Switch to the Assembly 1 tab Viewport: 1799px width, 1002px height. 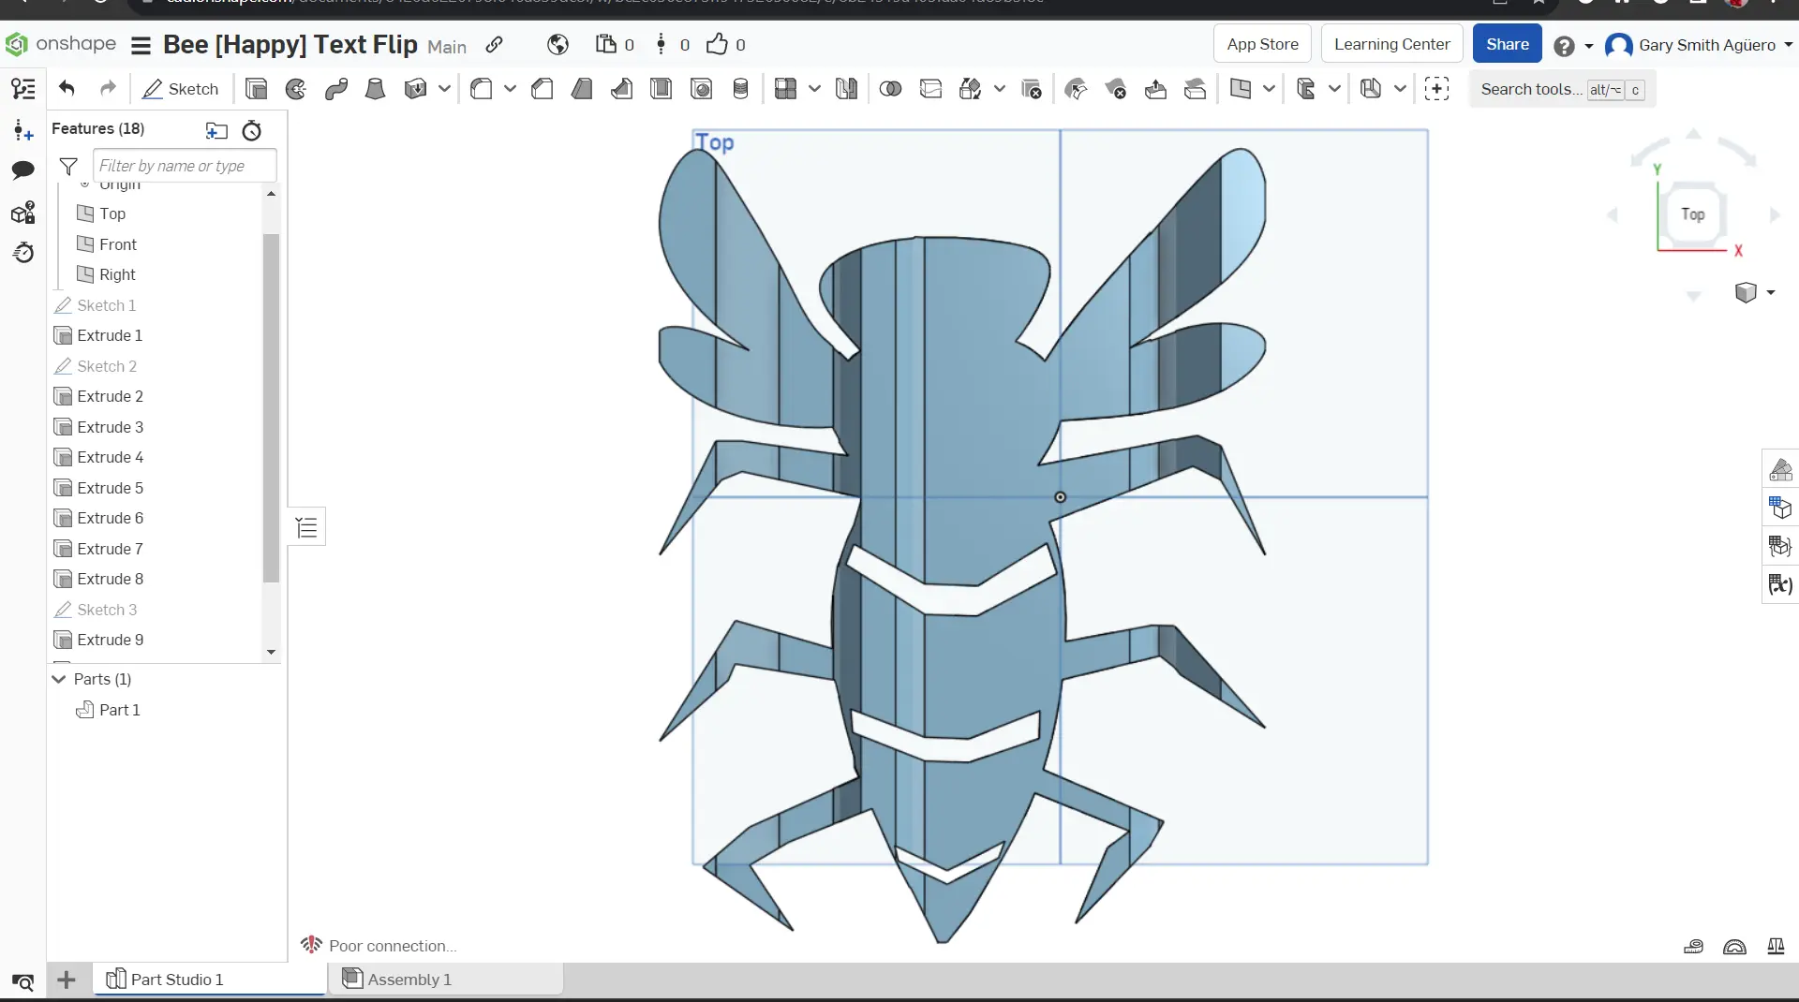click(408, 980)
